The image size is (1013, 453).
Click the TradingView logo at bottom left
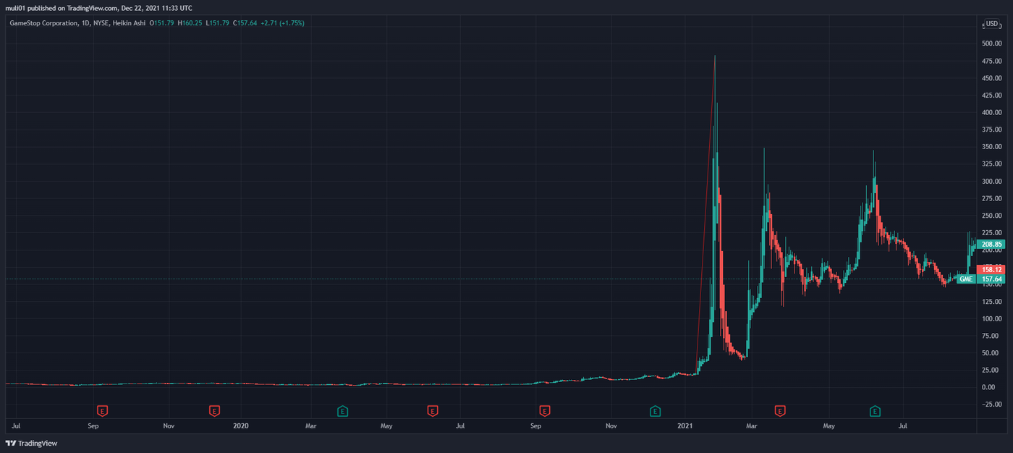click(x=31, y=443)
